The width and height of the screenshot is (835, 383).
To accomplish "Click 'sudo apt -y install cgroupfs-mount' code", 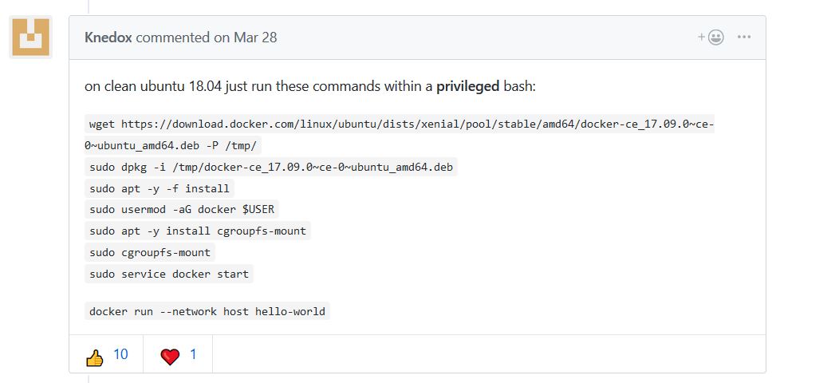I will click(x=198, y=231).
